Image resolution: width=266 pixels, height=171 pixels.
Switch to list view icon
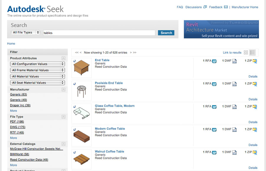[252, 53]
